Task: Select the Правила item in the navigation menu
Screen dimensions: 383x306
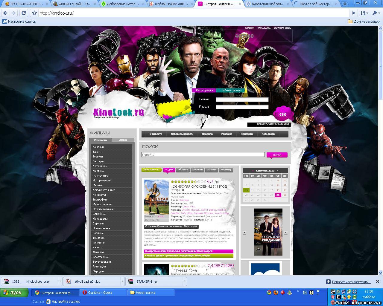Action: 207,134
